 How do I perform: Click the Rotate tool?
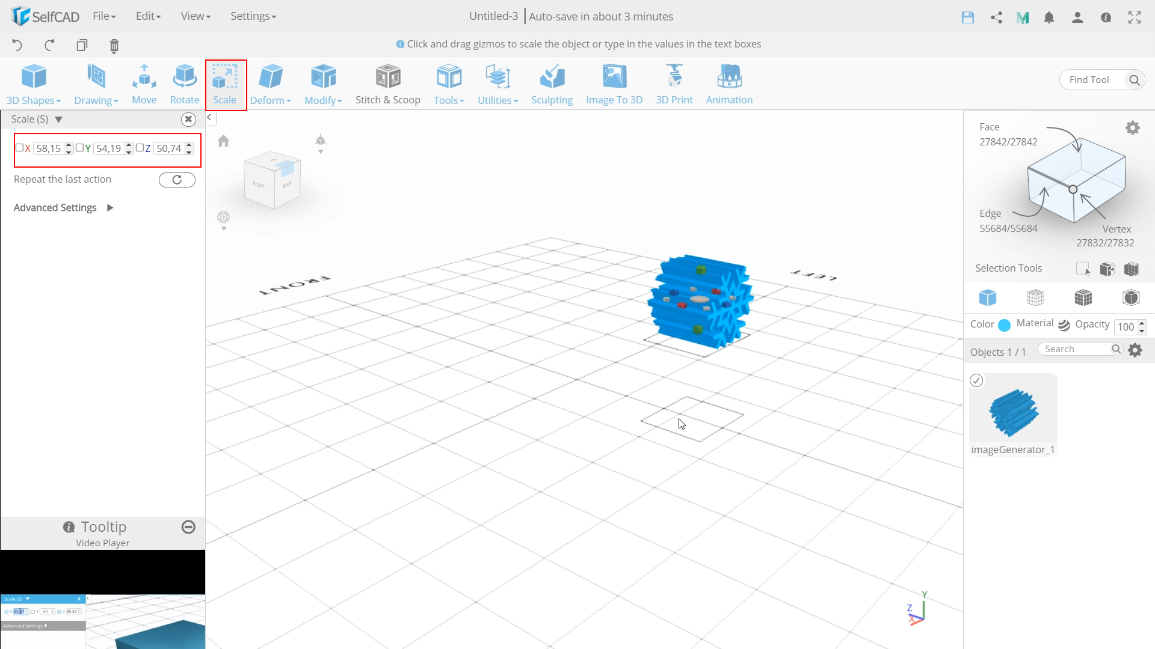(x=184, y=83)
